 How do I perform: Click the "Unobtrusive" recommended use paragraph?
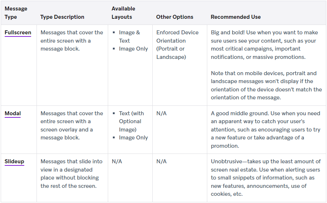(x=266, y=178)
